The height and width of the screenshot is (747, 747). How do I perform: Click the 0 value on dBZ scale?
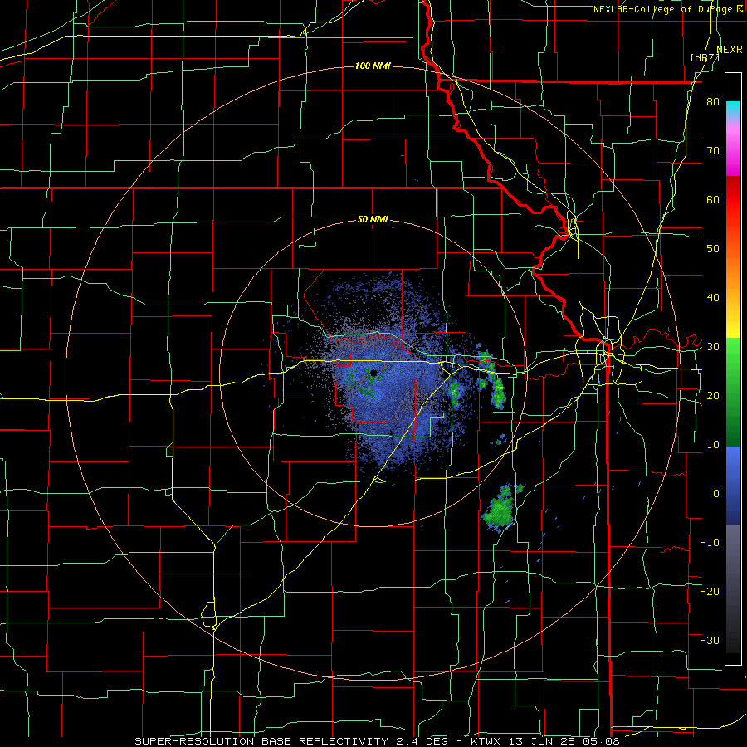click(x=716, y=494)
